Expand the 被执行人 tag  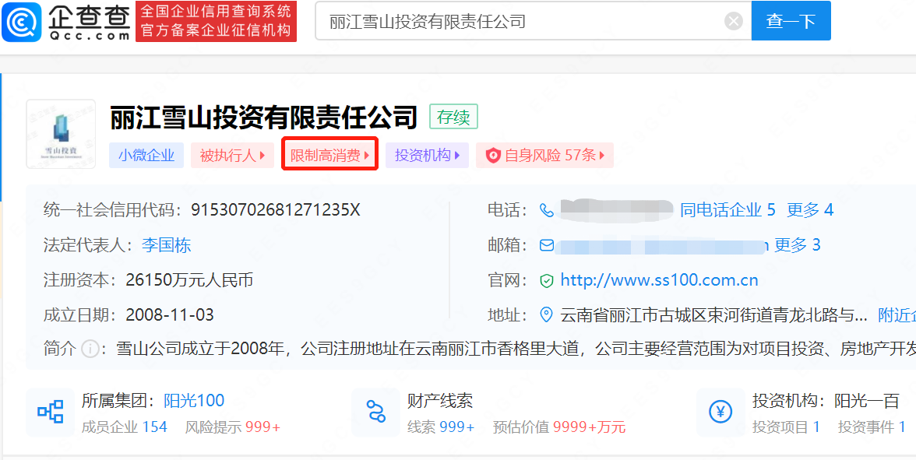[232, 156]
